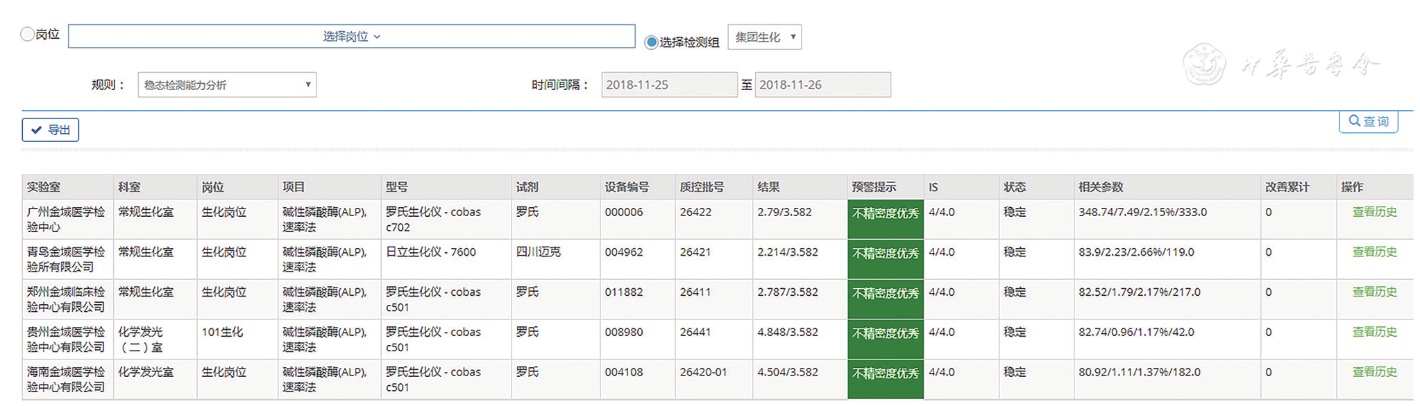View history for 青岛金域 row
The image size is (1420, 406).
coord(1373,252)
